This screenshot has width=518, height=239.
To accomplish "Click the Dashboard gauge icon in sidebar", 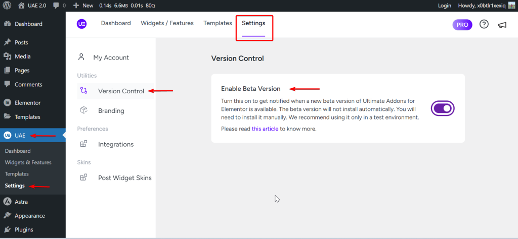I will pos(7,24).
